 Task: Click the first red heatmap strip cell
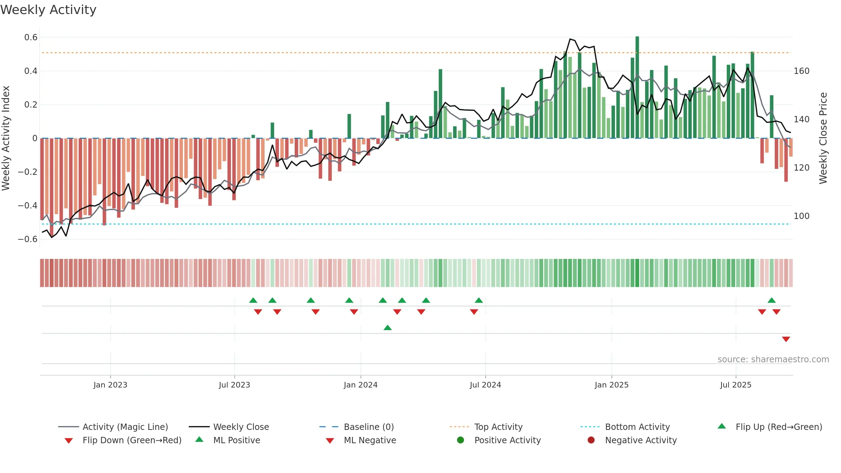coord(42,273)
